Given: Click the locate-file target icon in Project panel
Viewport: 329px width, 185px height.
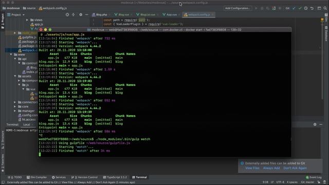Looking at the screenshot, I should point(67,15).
